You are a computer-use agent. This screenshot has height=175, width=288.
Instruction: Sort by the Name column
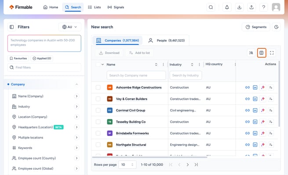156,65
